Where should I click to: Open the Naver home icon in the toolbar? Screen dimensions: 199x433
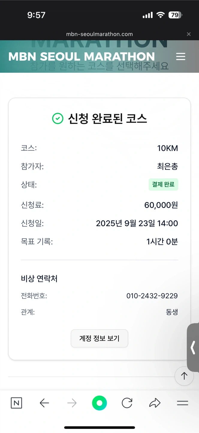click(16, 403)
